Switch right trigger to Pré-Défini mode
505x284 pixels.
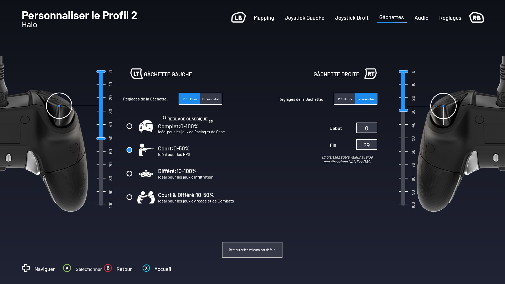pyautogui.click(x=345, y=99)
